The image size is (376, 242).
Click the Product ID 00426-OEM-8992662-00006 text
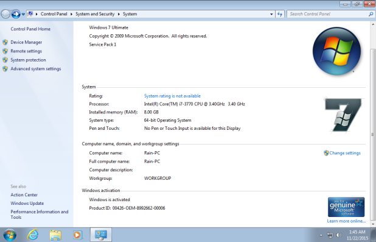[x=127, y=208]
